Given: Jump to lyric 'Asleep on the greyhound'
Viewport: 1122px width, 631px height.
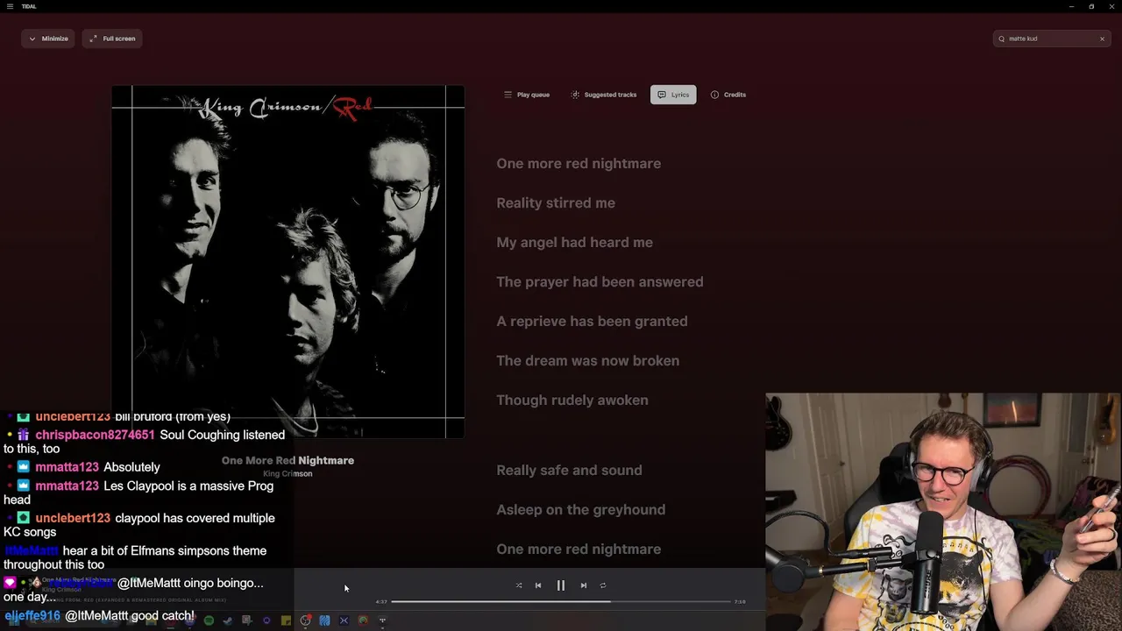Looking at the screenshot, I should click(580, 510).
